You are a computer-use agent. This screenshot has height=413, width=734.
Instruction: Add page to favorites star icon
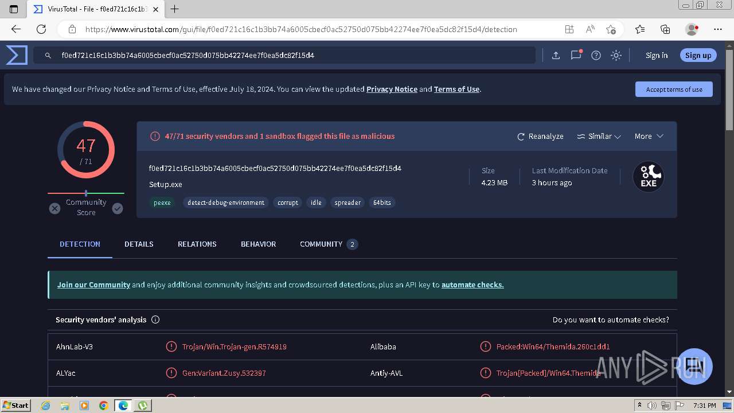(611, 29)
